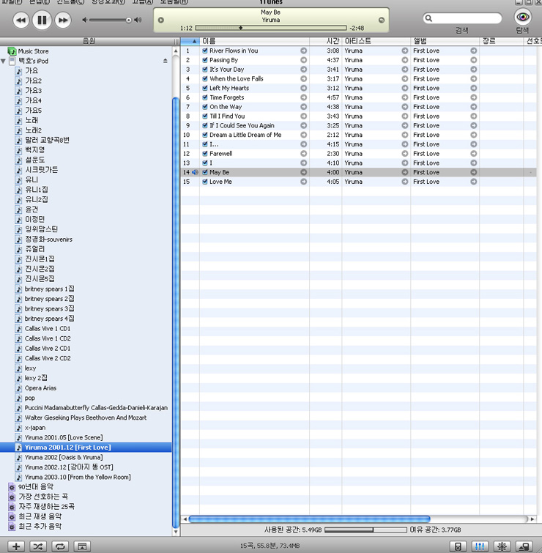The height and width of the screenshot is (553, 542).
Task: Click the album arrow in the Farewell row
Action: (474, 154)
